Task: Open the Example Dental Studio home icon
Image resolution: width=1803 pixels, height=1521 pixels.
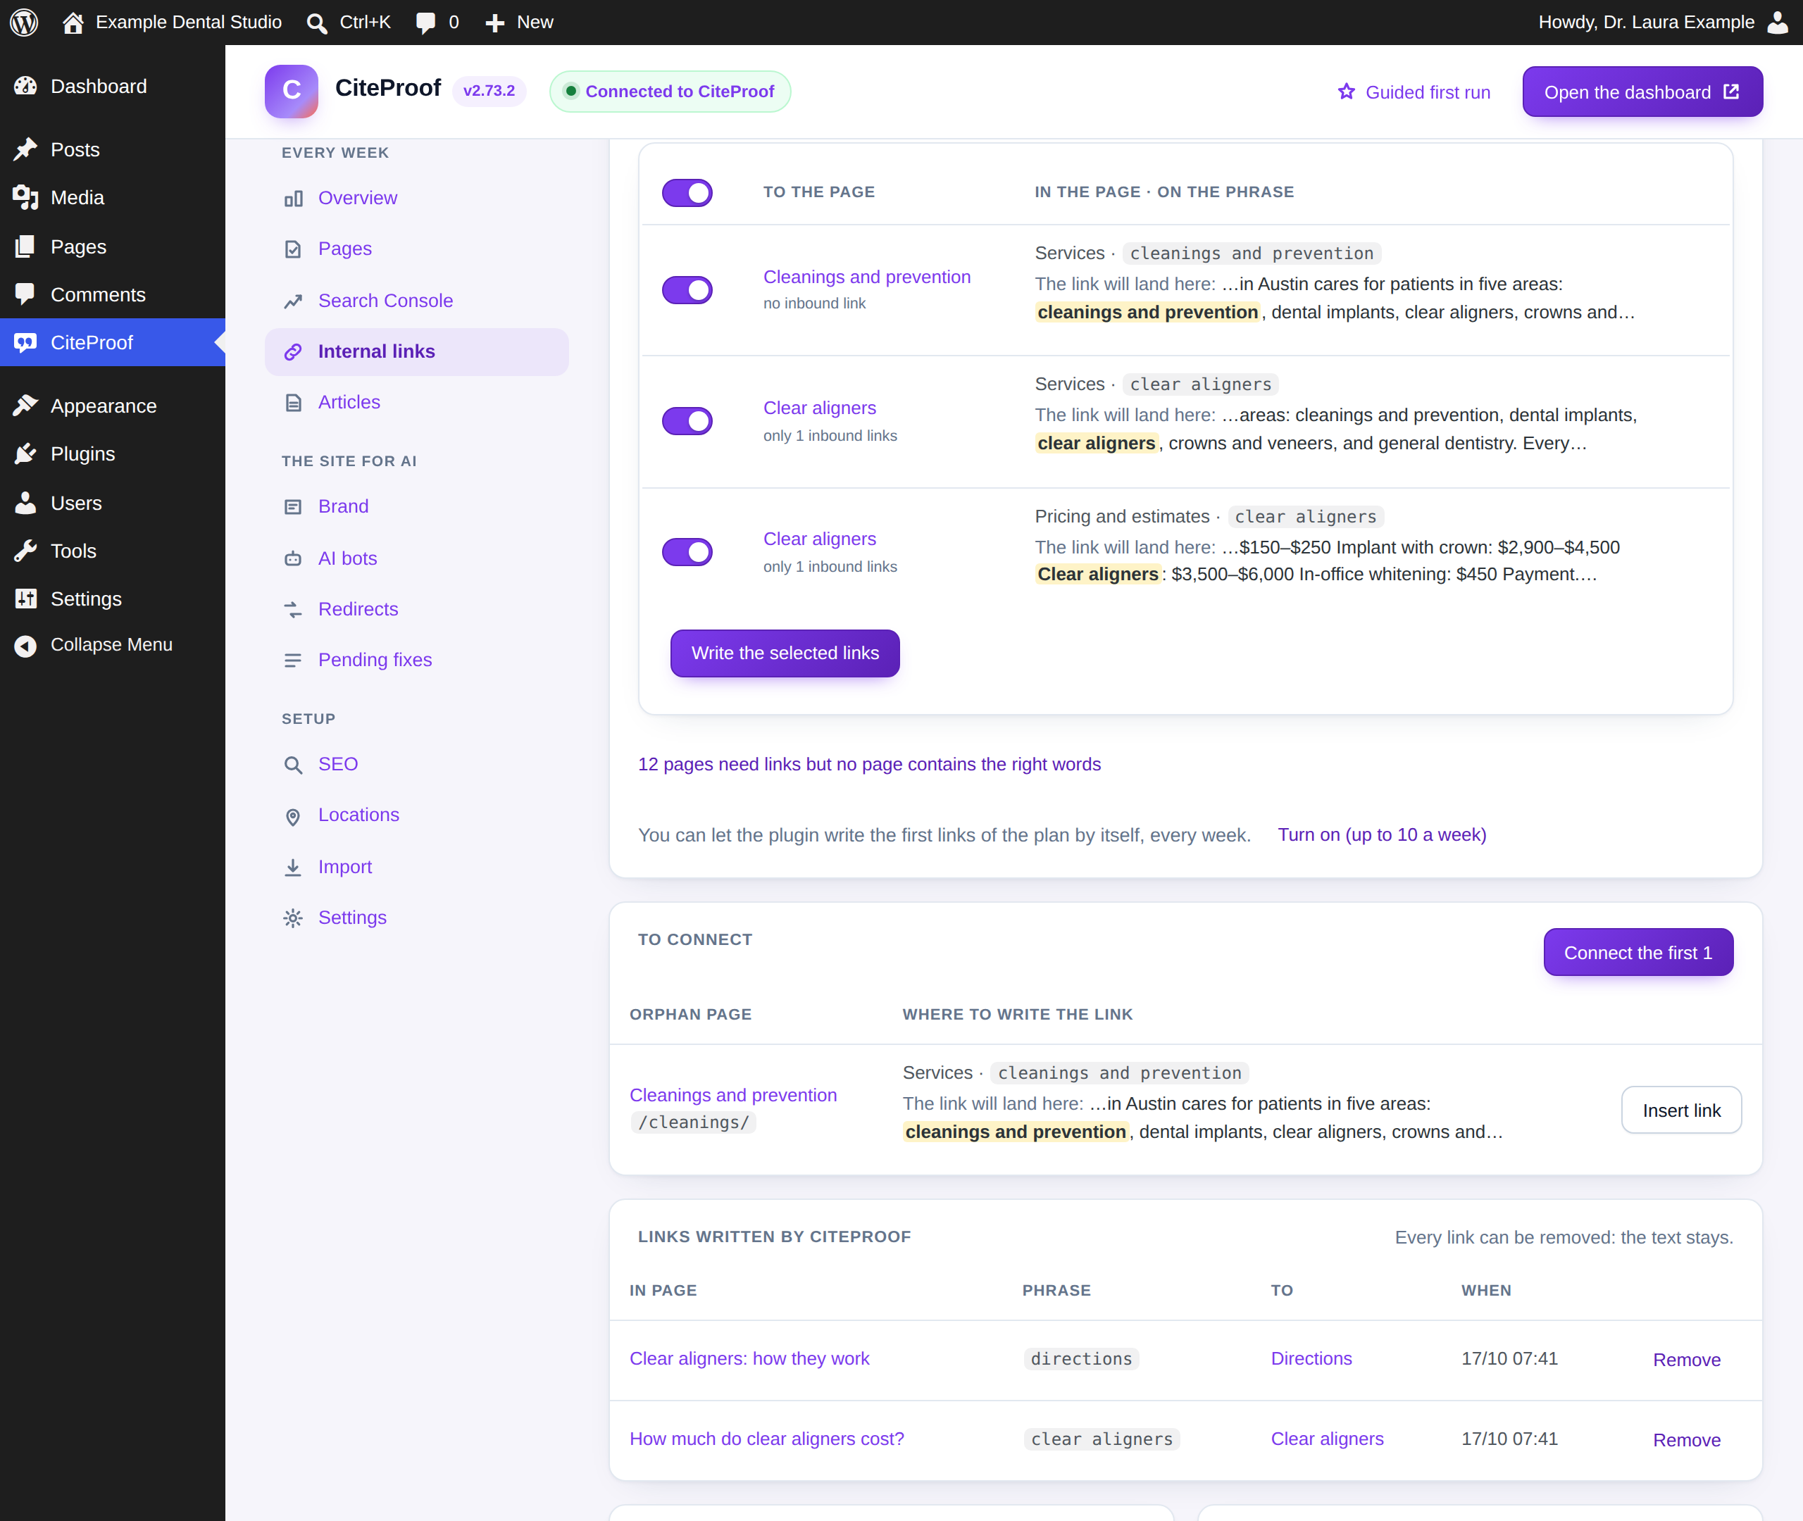Action: point(73,23)
